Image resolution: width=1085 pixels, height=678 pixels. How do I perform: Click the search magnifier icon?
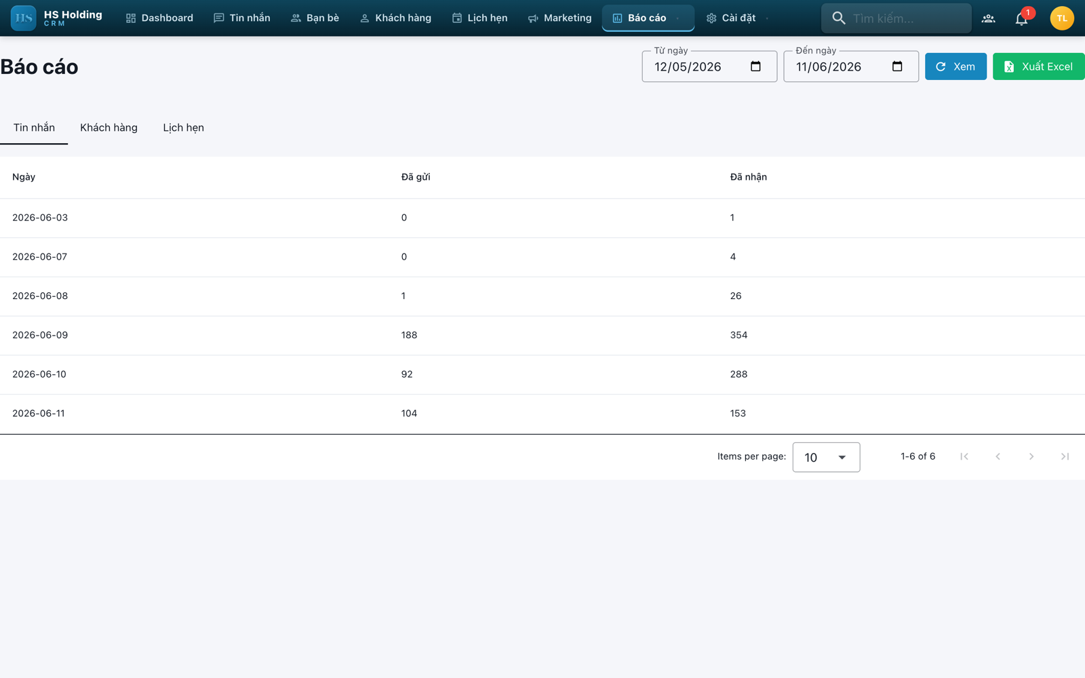point(839,18)
